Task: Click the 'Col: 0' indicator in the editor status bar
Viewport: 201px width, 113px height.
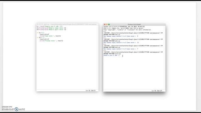Action: [x=93, y=90]
